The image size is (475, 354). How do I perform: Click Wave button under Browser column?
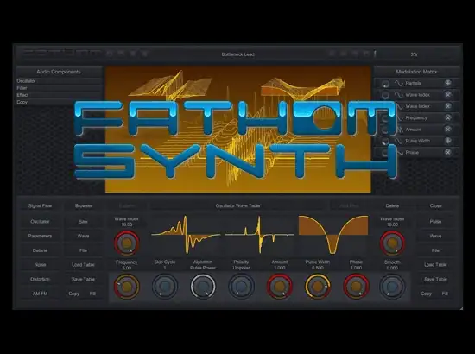click(x=83, y=236)
